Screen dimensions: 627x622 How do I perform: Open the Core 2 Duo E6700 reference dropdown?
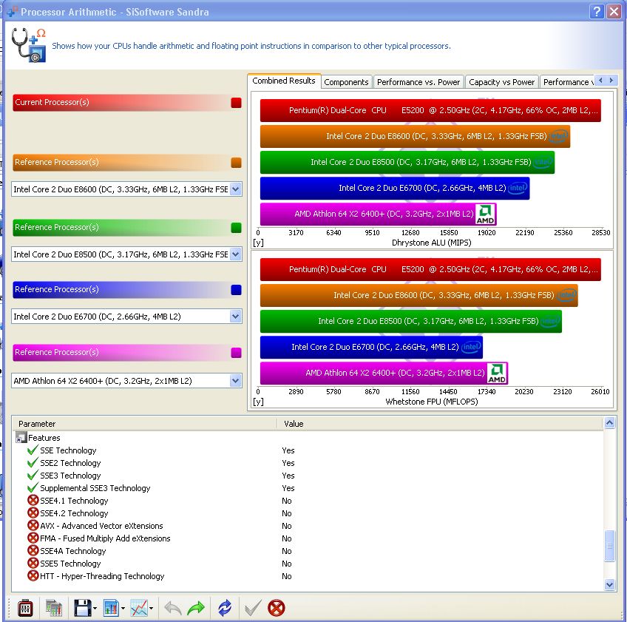(236, 317)
